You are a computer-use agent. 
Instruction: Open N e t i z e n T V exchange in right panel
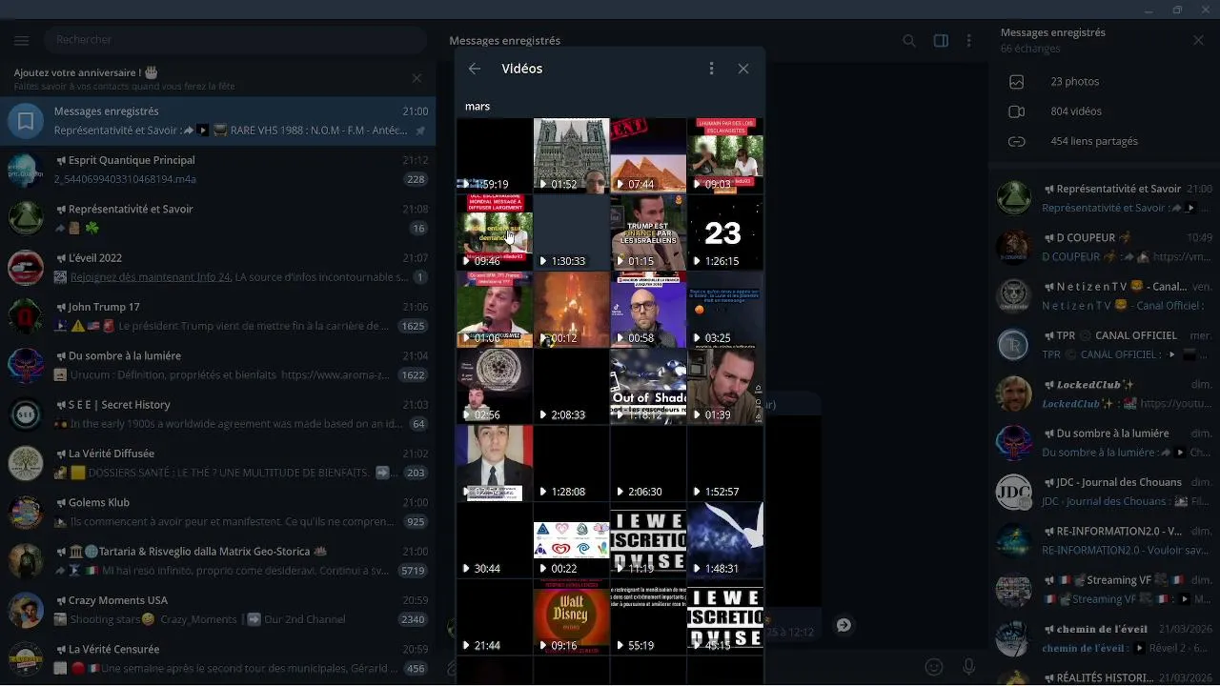point(1104,296)
